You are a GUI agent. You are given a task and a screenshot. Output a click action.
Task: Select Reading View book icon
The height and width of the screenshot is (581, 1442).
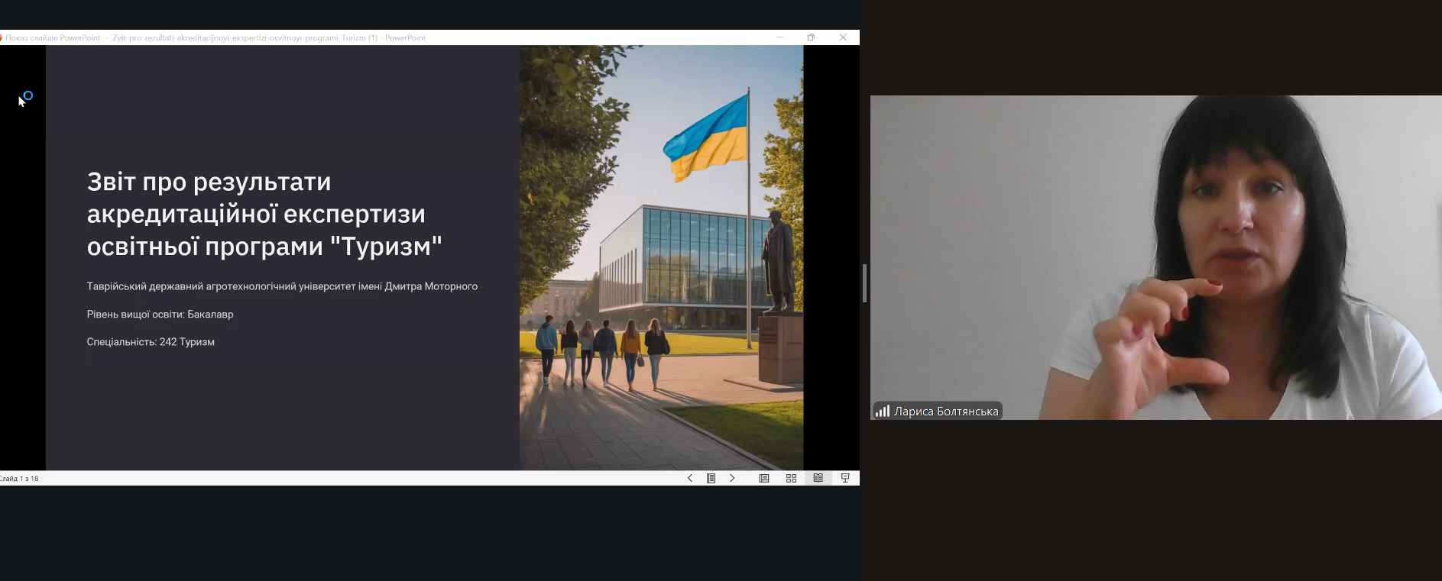pyautogui.click(x=818, y=478)
